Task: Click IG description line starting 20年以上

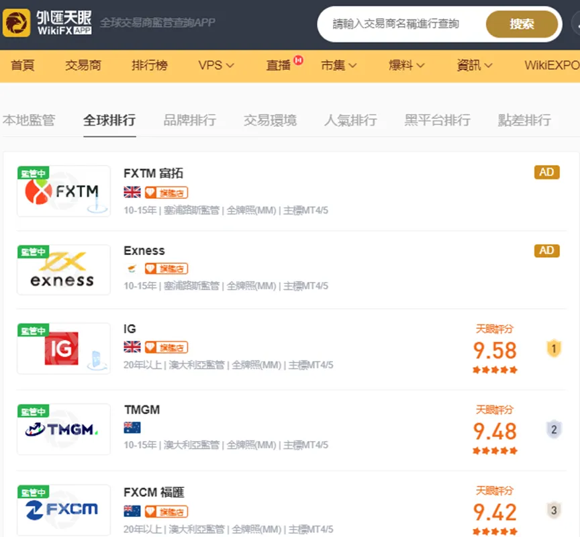Action: pos(229,365)
